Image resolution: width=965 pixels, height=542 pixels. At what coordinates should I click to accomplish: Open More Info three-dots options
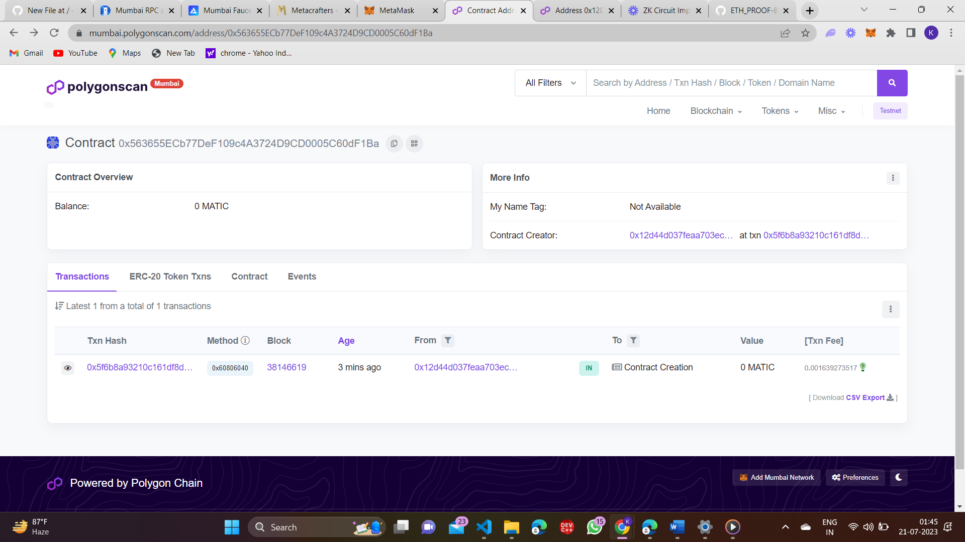click(893, 178)
